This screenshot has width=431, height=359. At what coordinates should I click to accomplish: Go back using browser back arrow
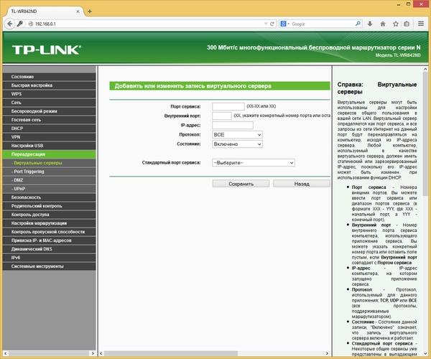point(9,24)
